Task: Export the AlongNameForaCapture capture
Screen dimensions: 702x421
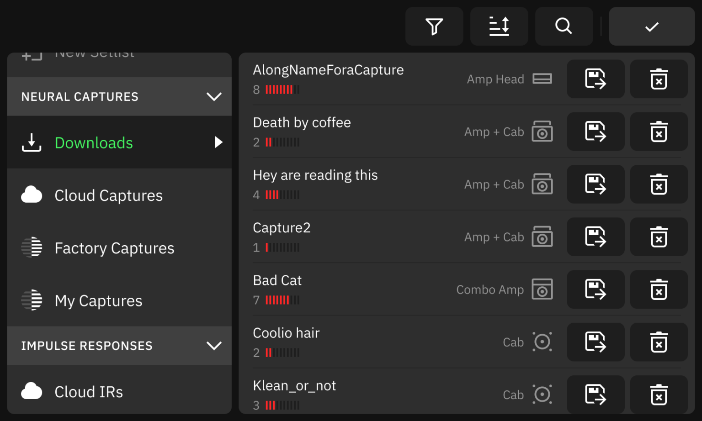Action: coord(596,79)
